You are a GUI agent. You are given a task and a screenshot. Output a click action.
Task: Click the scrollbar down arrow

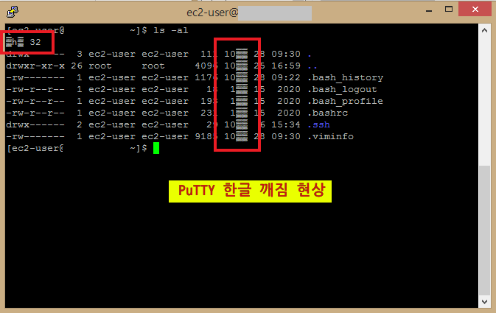pyautogui.click(x=484, y=301)
